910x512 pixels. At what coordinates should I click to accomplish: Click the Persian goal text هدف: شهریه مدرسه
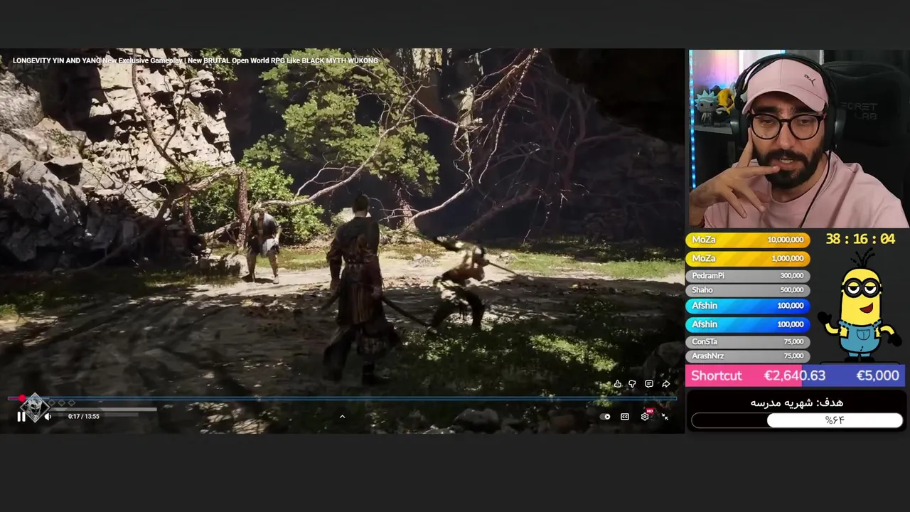click(797, 403)
